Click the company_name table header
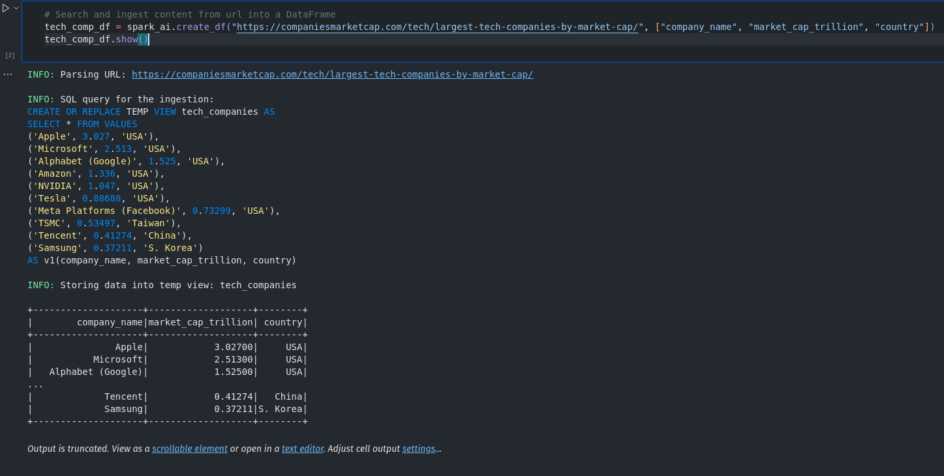The image size is (944, 476). [x=110, y=322]
